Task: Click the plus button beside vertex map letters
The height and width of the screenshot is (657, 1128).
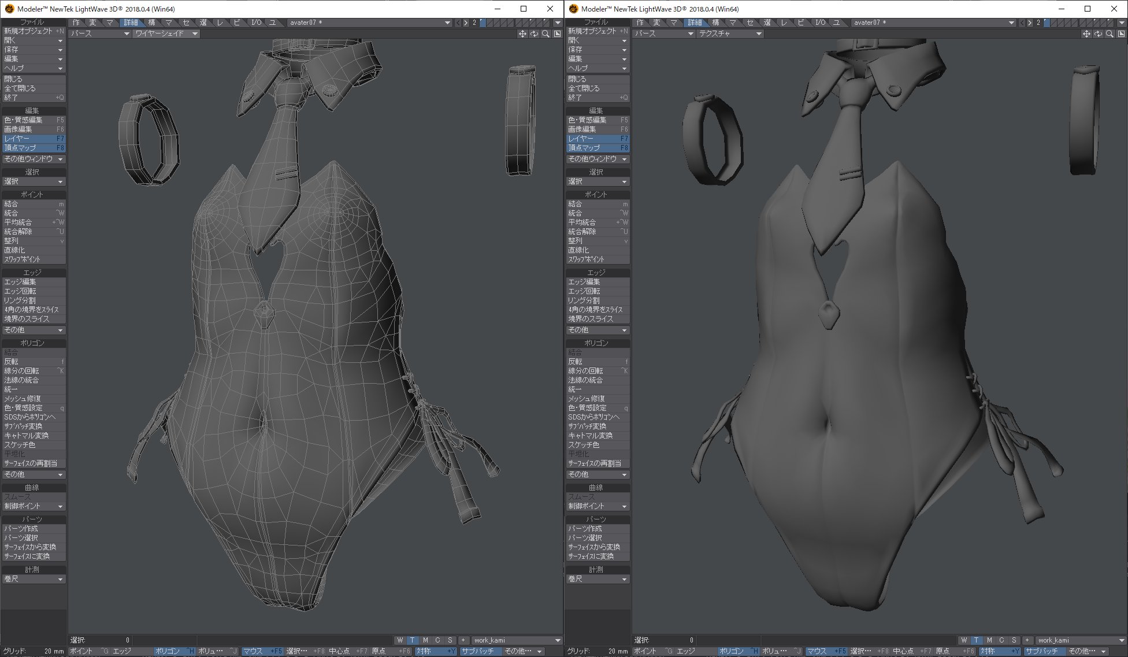Action: coord(463,640)
